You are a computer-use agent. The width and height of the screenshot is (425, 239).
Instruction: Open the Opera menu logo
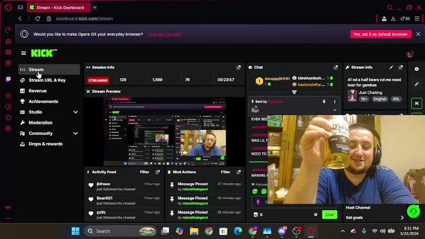point(8,7)
